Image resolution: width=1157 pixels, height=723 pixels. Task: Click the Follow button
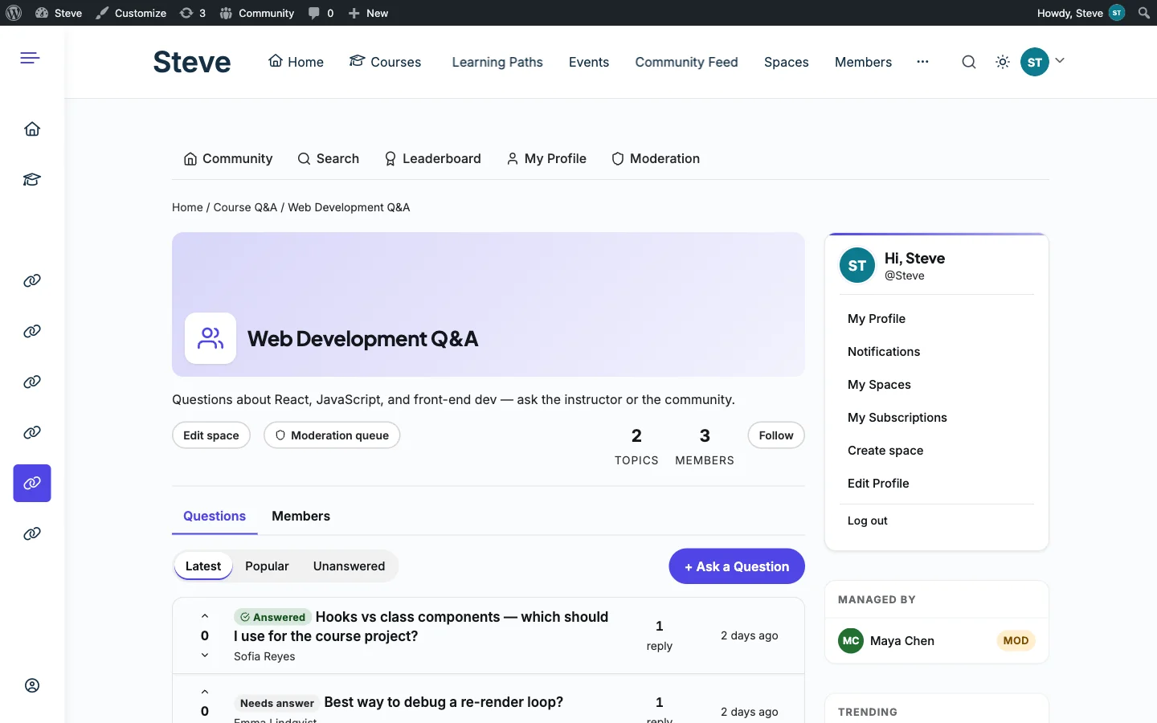point(776,435)
